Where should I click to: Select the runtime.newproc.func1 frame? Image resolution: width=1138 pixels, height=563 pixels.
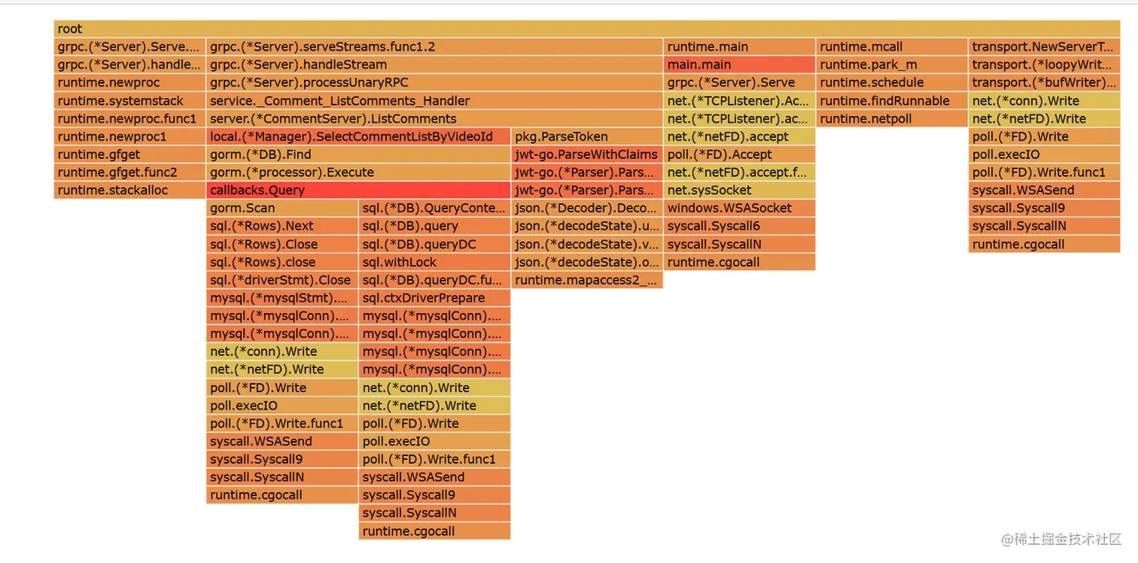tap(129, 119)
